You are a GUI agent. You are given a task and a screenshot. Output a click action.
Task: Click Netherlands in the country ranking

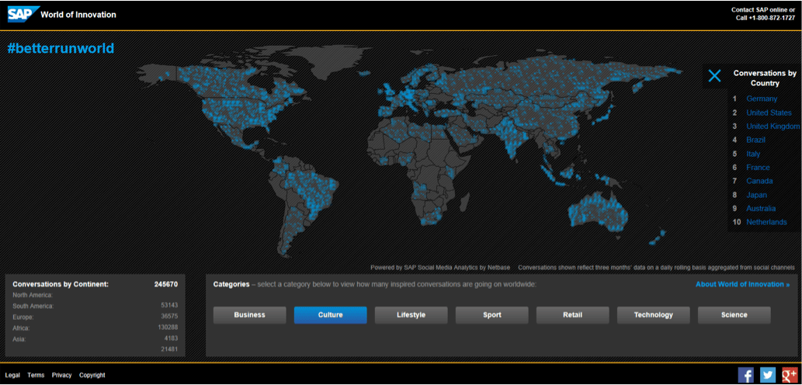point(767,222)
